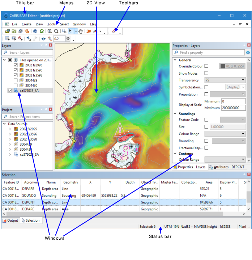The image size is (252, 260).
Task: Collapse the Soundings section
Action: [x=175, y=114]
